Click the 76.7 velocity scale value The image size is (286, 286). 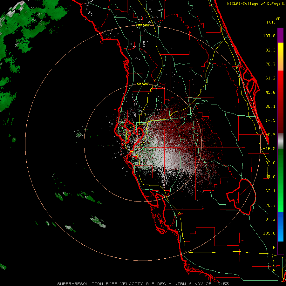[270, 64]
